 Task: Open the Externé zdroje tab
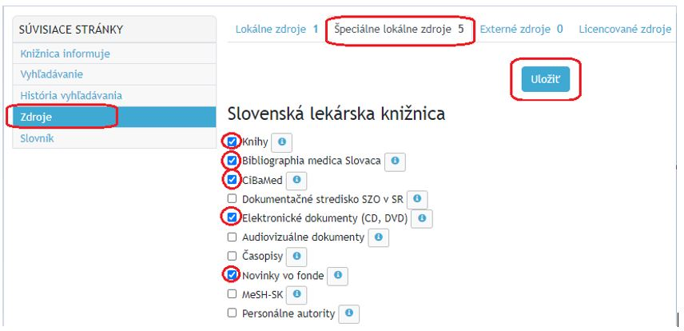(521, 30)
